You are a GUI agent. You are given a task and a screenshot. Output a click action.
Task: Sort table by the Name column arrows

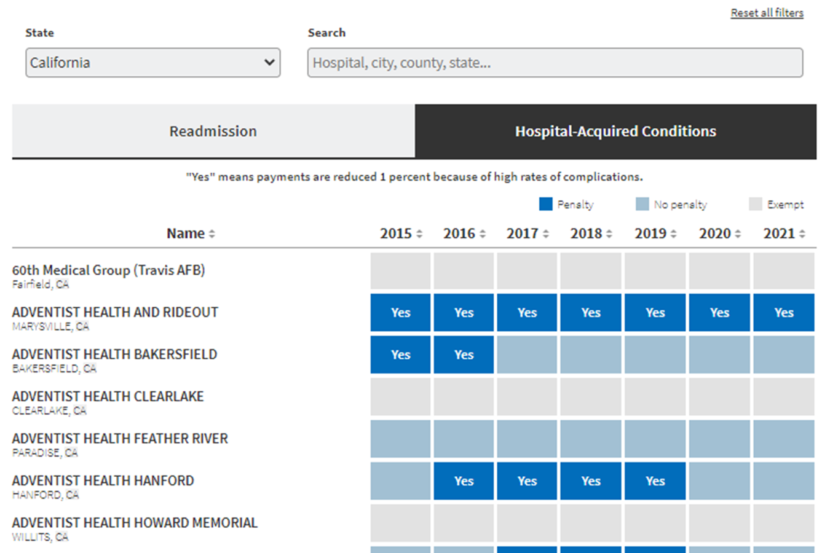pyautogui.click(x=211, y=234)
